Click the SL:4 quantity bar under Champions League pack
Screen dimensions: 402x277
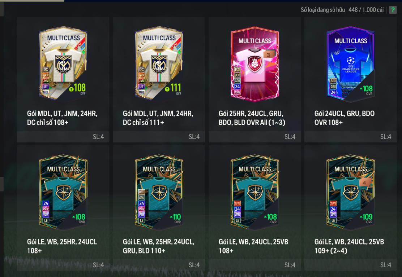click(350, 137)
